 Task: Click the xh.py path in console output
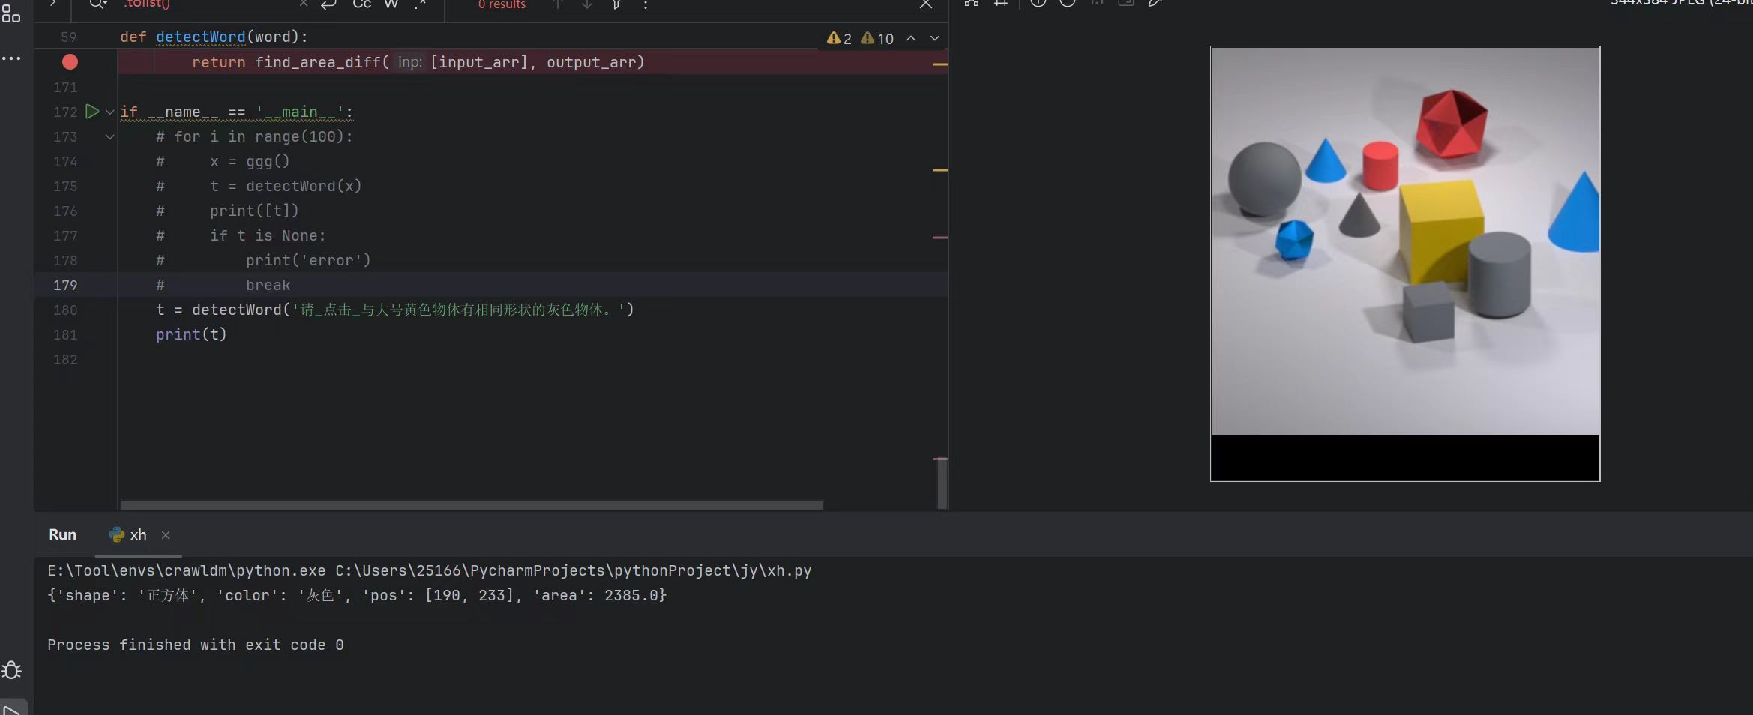[574, 570]
